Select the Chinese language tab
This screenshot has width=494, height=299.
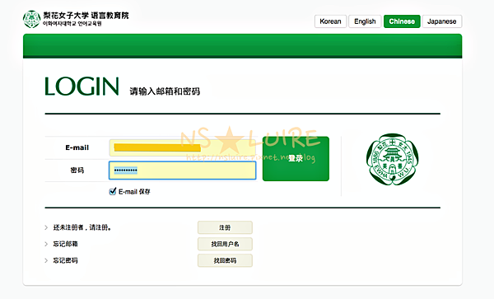(402, 21)
